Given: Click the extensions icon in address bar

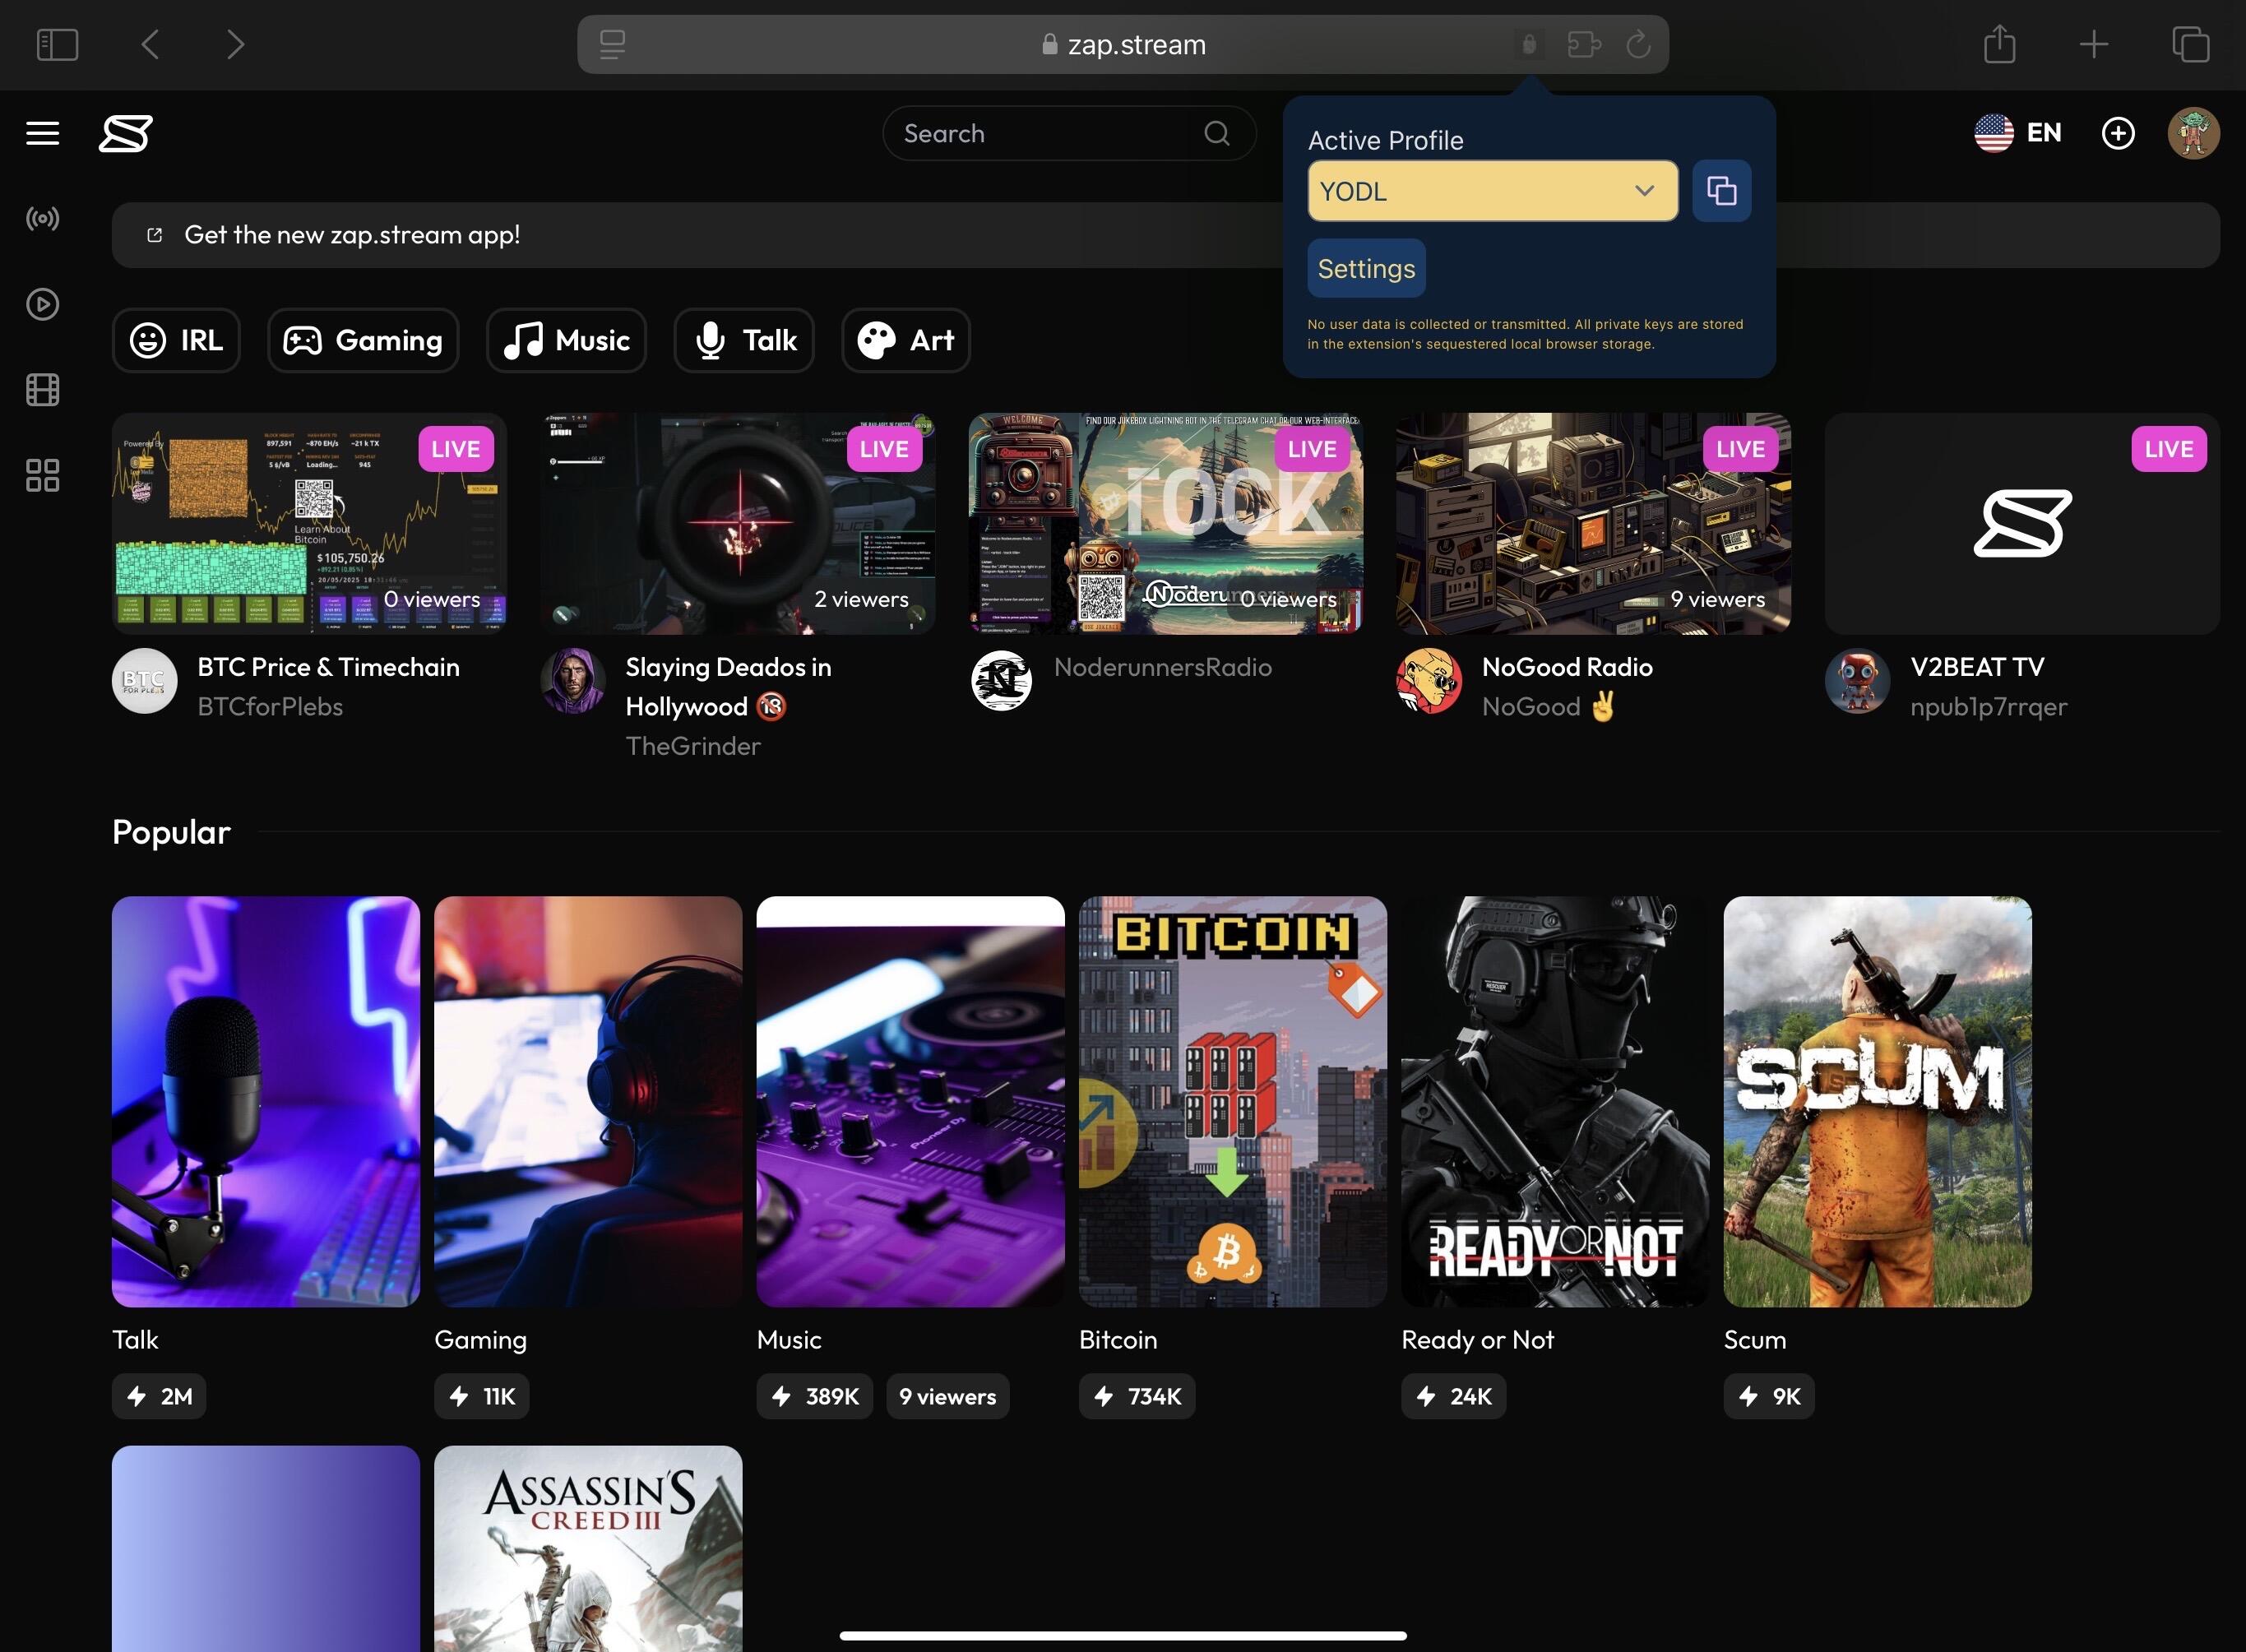Looking at the screenshot, I should tap(1584, 44).
